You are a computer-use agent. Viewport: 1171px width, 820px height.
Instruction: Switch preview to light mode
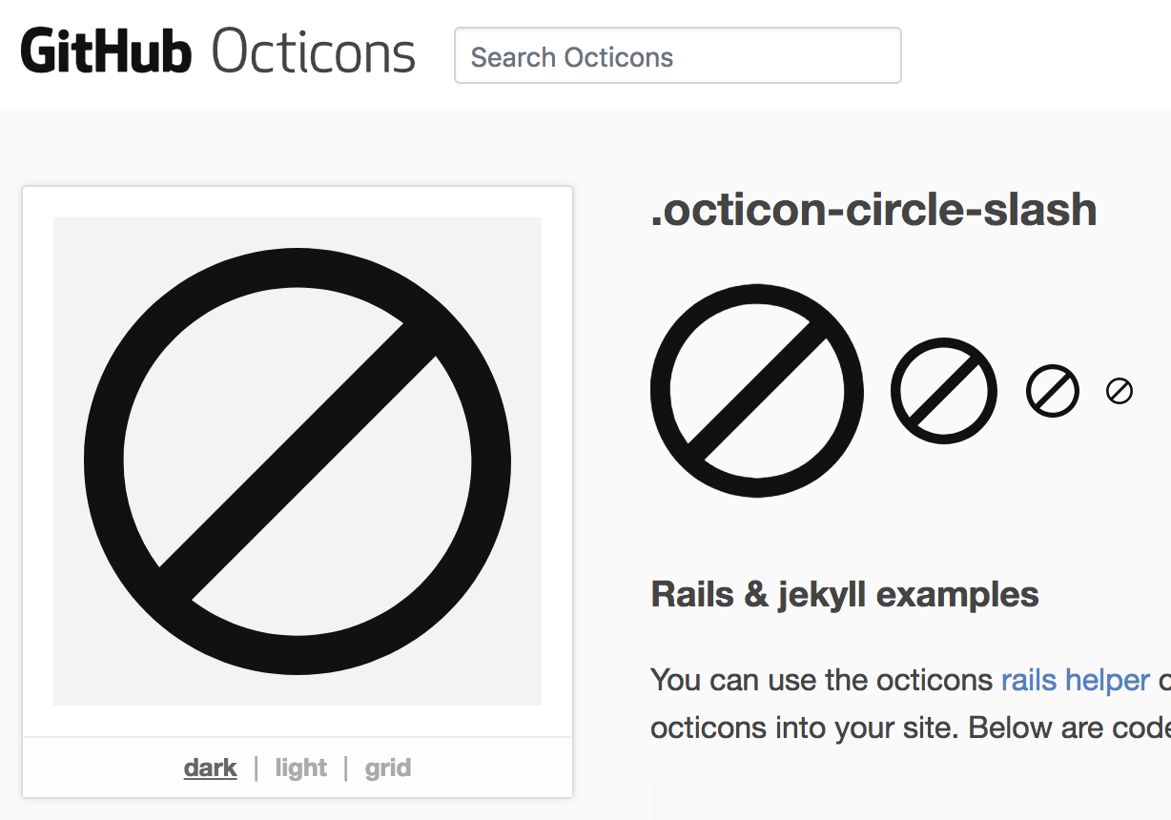coord(300,768)
